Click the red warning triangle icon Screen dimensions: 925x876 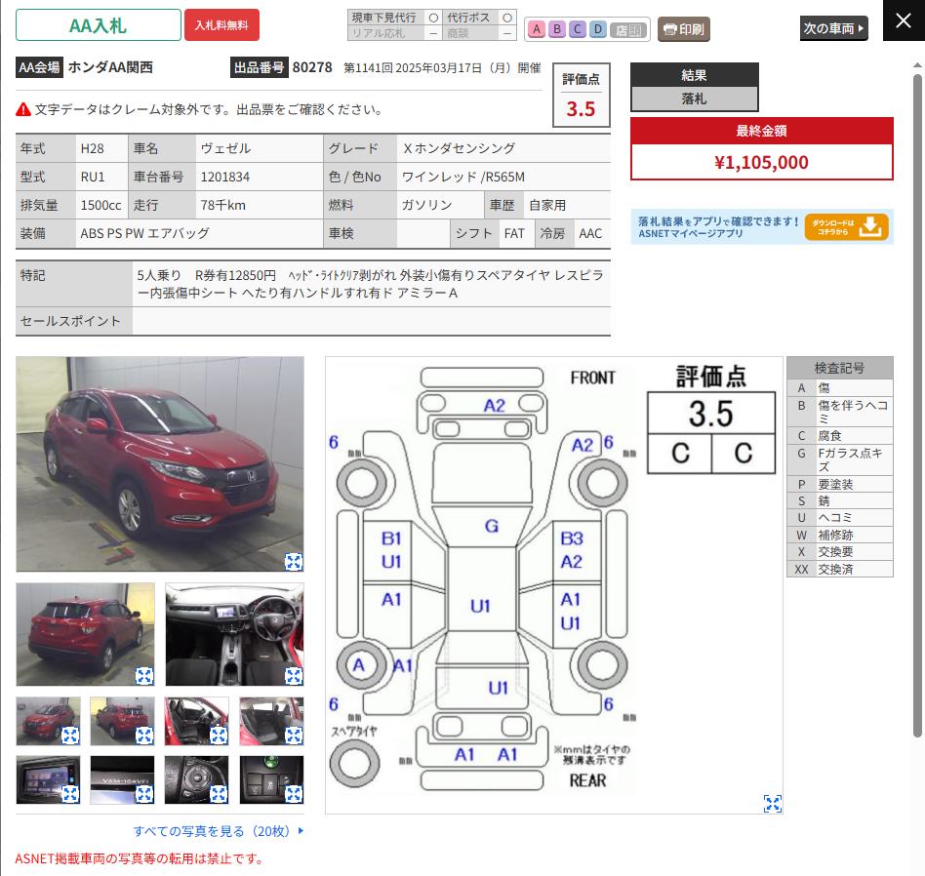click(23, 109)
